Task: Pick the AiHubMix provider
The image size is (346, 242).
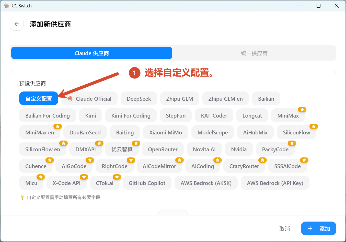Action: pyautogui.click(x=255, y=132)
